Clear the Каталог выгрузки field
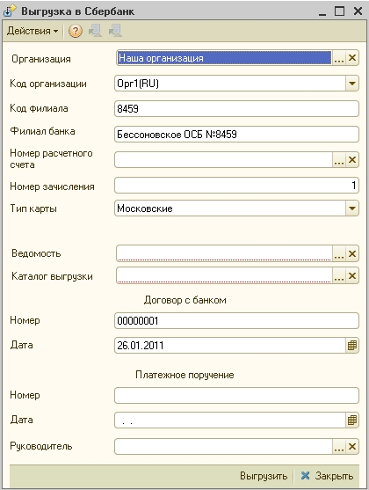 pos(352,276)
